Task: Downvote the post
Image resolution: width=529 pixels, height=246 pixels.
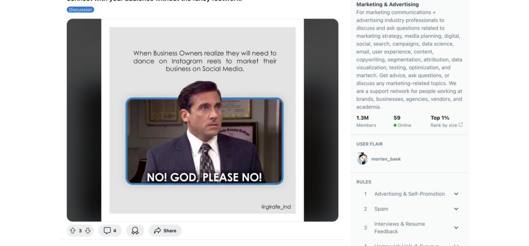Action: tap(88, 231)
